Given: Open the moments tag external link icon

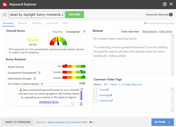Looking at the screenshot, I should coord(112,101).
